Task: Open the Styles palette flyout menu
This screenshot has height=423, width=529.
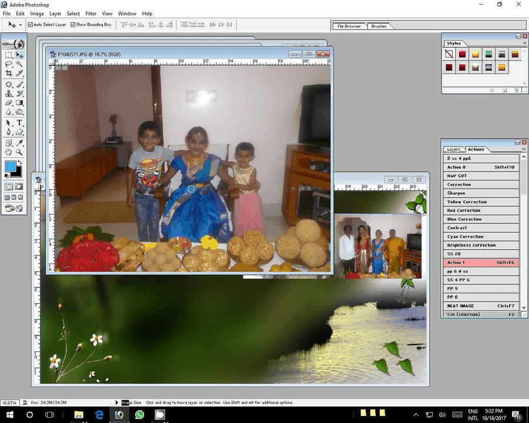Action: coord(524,43)
